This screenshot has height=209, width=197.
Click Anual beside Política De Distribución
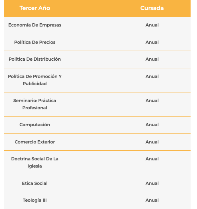point(152,59)
